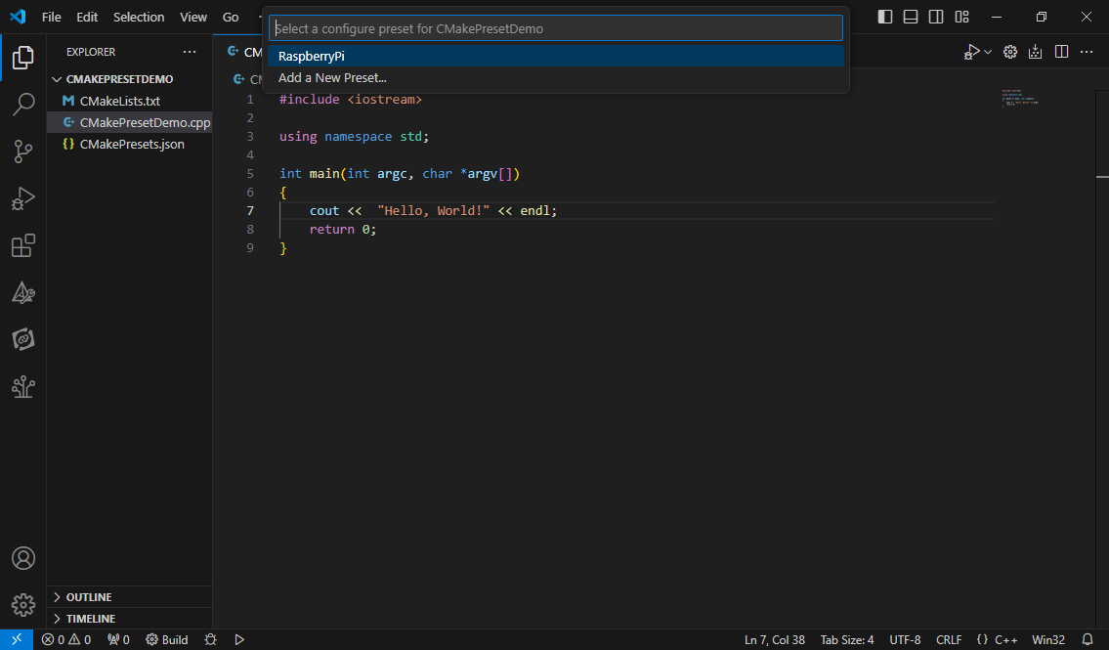The height and width of the screenshot is (650, 1109).
Task: Click the ports forwarded status item
Action: tap(118, 639)
